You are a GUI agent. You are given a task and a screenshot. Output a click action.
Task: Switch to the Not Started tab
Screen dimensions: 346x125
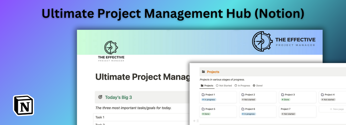[224, 86]
